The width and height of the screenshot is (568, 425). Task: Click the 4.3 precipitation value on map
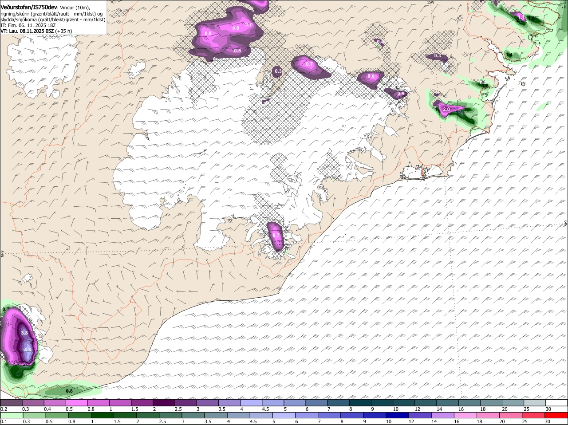tap(28, 350)
